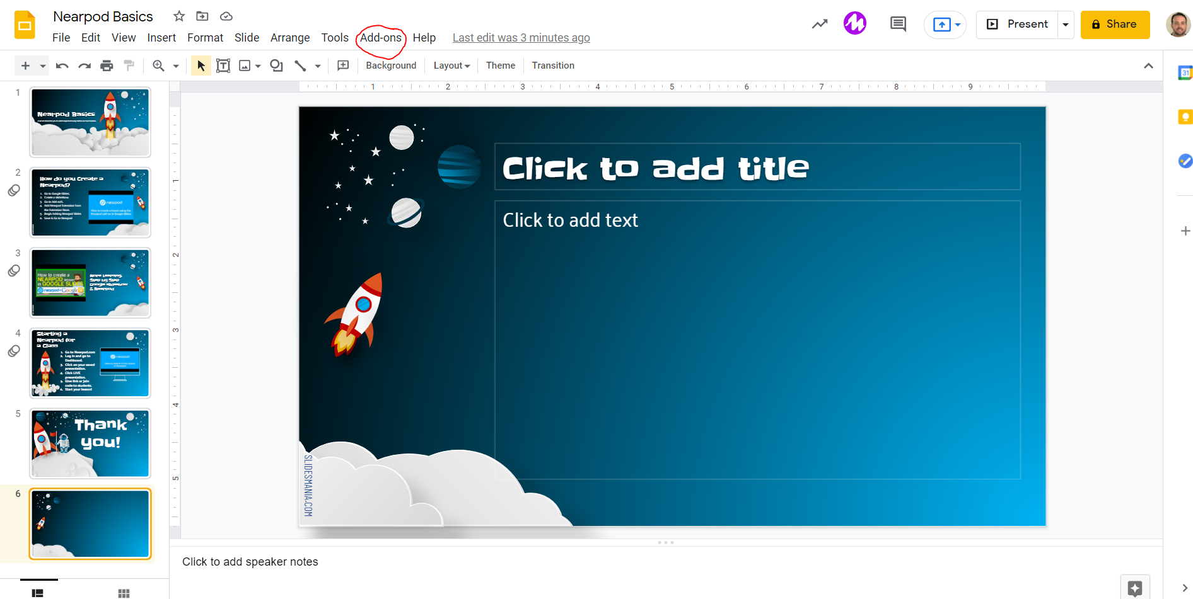Image resolution: width=1193 pixels, height=599 pixels.
Task: Open the Add-ons menu
Action: click(x=381, y=38)
